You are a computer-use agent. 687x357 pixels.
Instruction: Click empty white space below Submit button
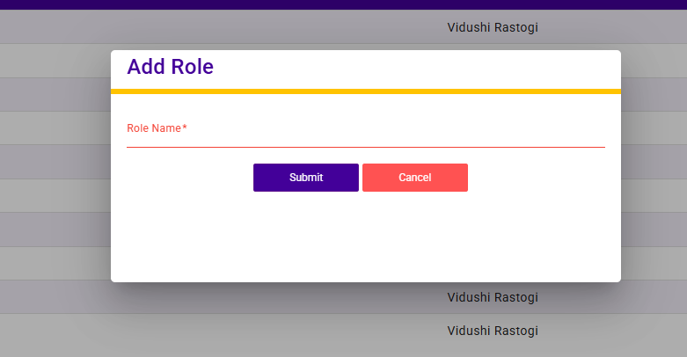tap(305, 233)
